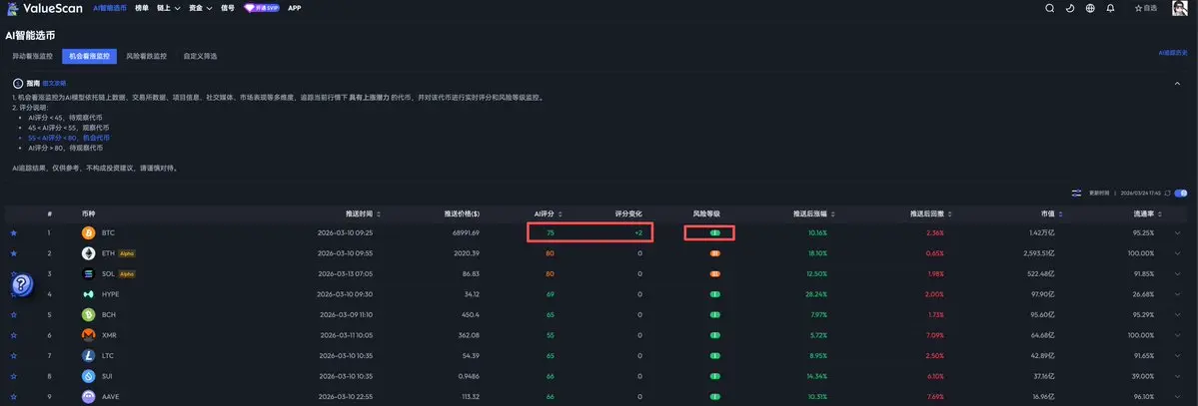The image size is (1198, 406).
Task: Click the ETH orange risk level badge
Action: pyautogui.click(x=715, y=253)
